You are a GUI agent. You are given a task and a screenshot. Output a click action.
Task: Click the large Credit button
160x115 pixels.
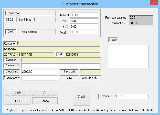point(81,97)
